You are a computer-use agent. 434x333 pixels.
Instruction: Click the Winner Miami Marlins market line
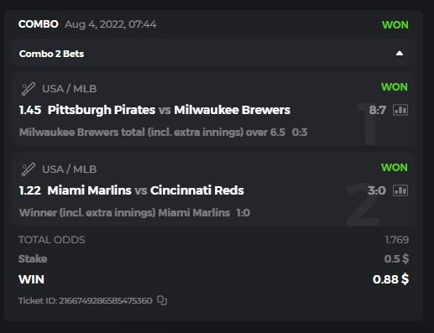pyautogui.click(x=124, y=213)
